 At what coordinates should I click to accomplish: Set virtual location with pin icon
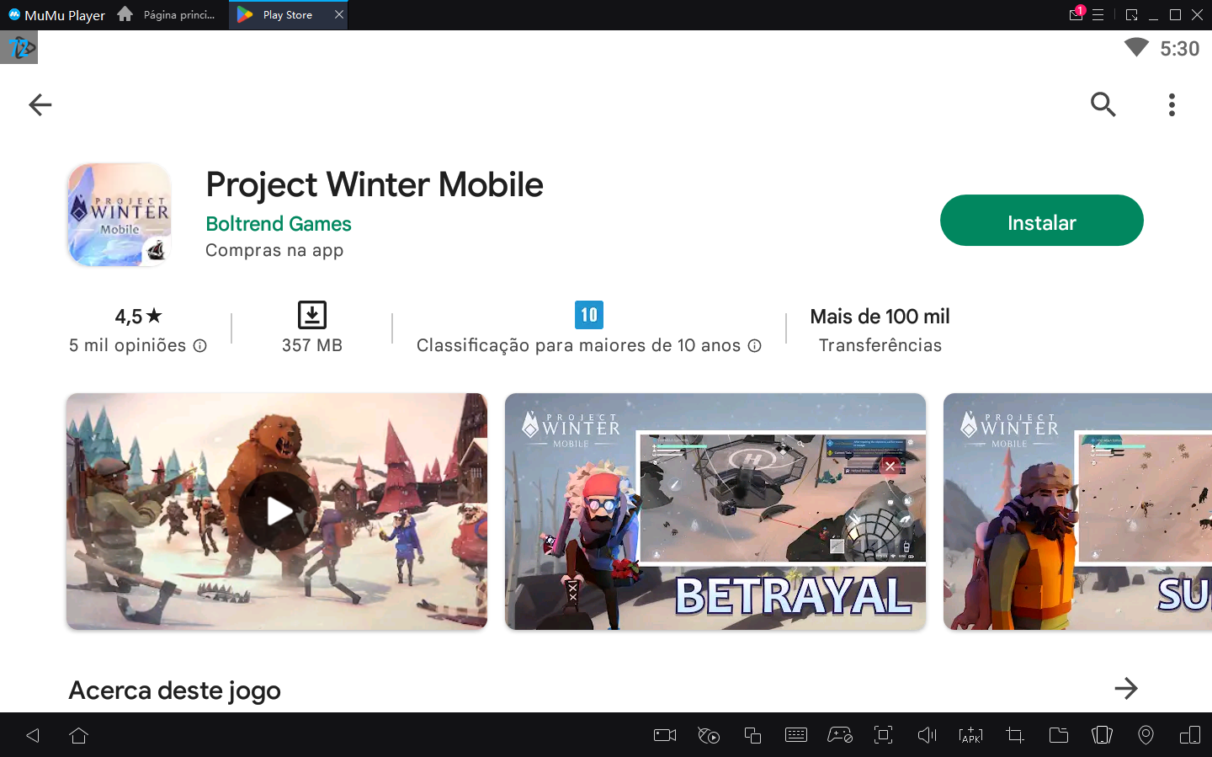[x=1146, y=734]
